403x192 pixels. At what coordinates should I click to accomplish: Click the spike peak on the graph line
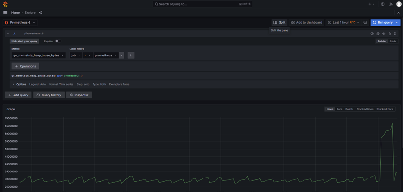[392, 124]
